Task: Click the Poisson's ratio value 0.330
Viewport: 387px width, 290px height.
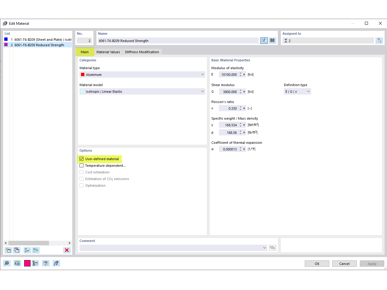Action: tap(229, 108)
